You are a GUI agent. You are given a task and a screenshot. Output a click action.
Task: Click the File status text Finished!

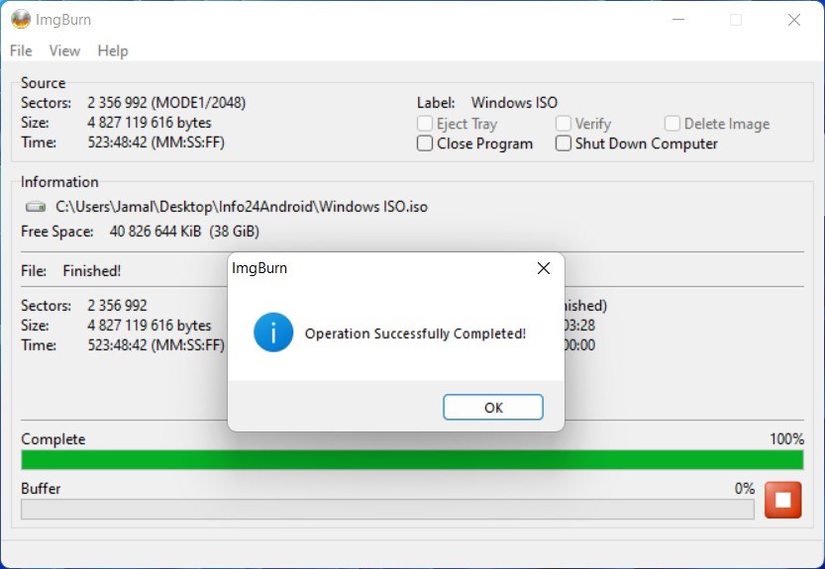coord(91,271)
